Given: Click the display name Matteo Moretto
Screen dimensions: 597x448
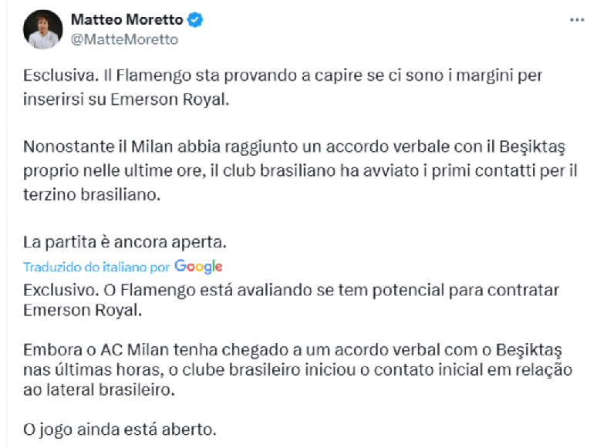Looking at the screenshot, I should point(128,20).
